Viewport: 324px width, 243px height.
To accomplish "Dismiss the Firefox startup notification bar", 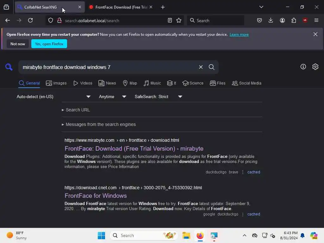I will 315,34.
